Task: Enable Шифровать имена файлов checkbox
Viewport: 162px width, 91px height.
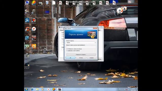Action: [x=67, y=51]
